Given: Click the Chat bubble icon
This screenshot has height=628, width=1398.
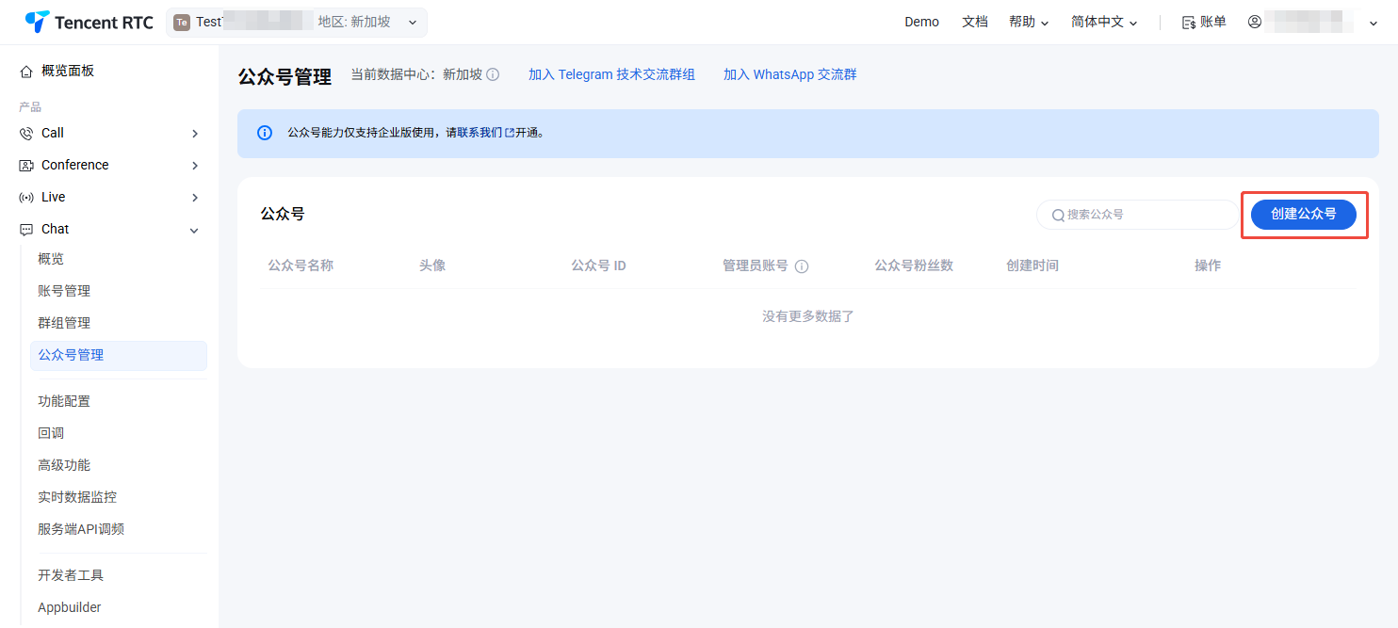Looking at the screenshot, I should pos(26,230).
